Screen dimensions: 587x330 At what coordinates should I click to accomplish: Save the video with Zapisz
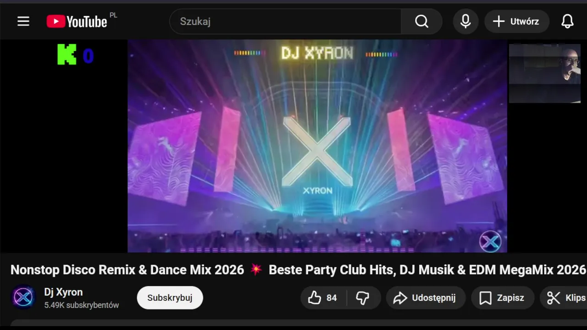[503, 298]
